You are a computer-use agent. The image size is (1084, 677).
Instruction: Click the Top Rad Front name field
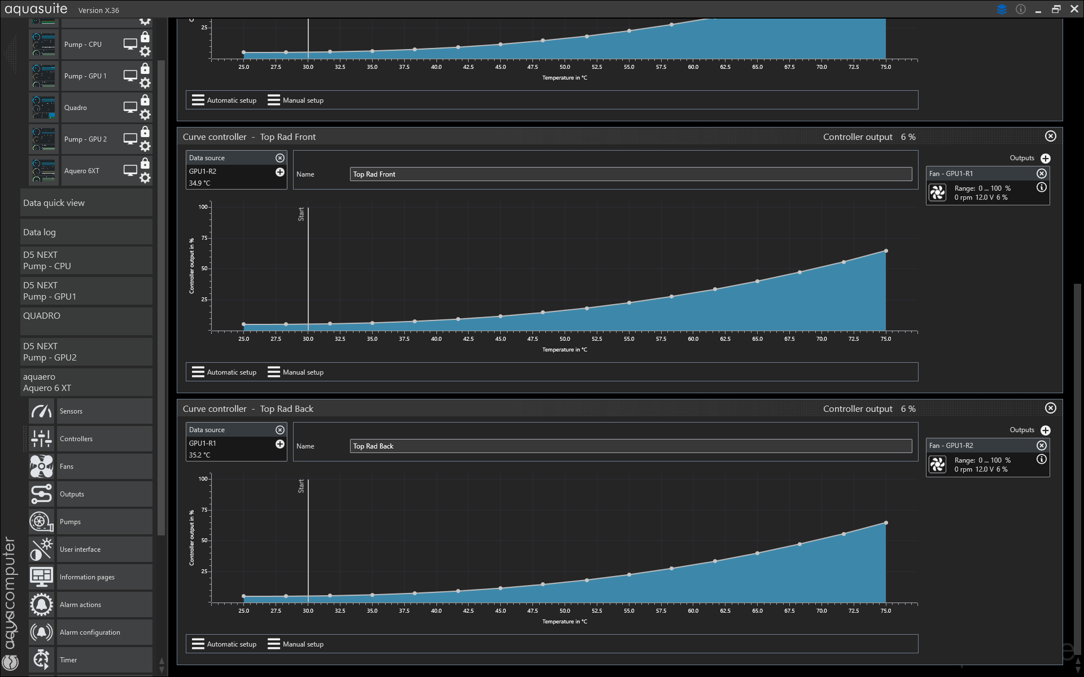[630, 174]
